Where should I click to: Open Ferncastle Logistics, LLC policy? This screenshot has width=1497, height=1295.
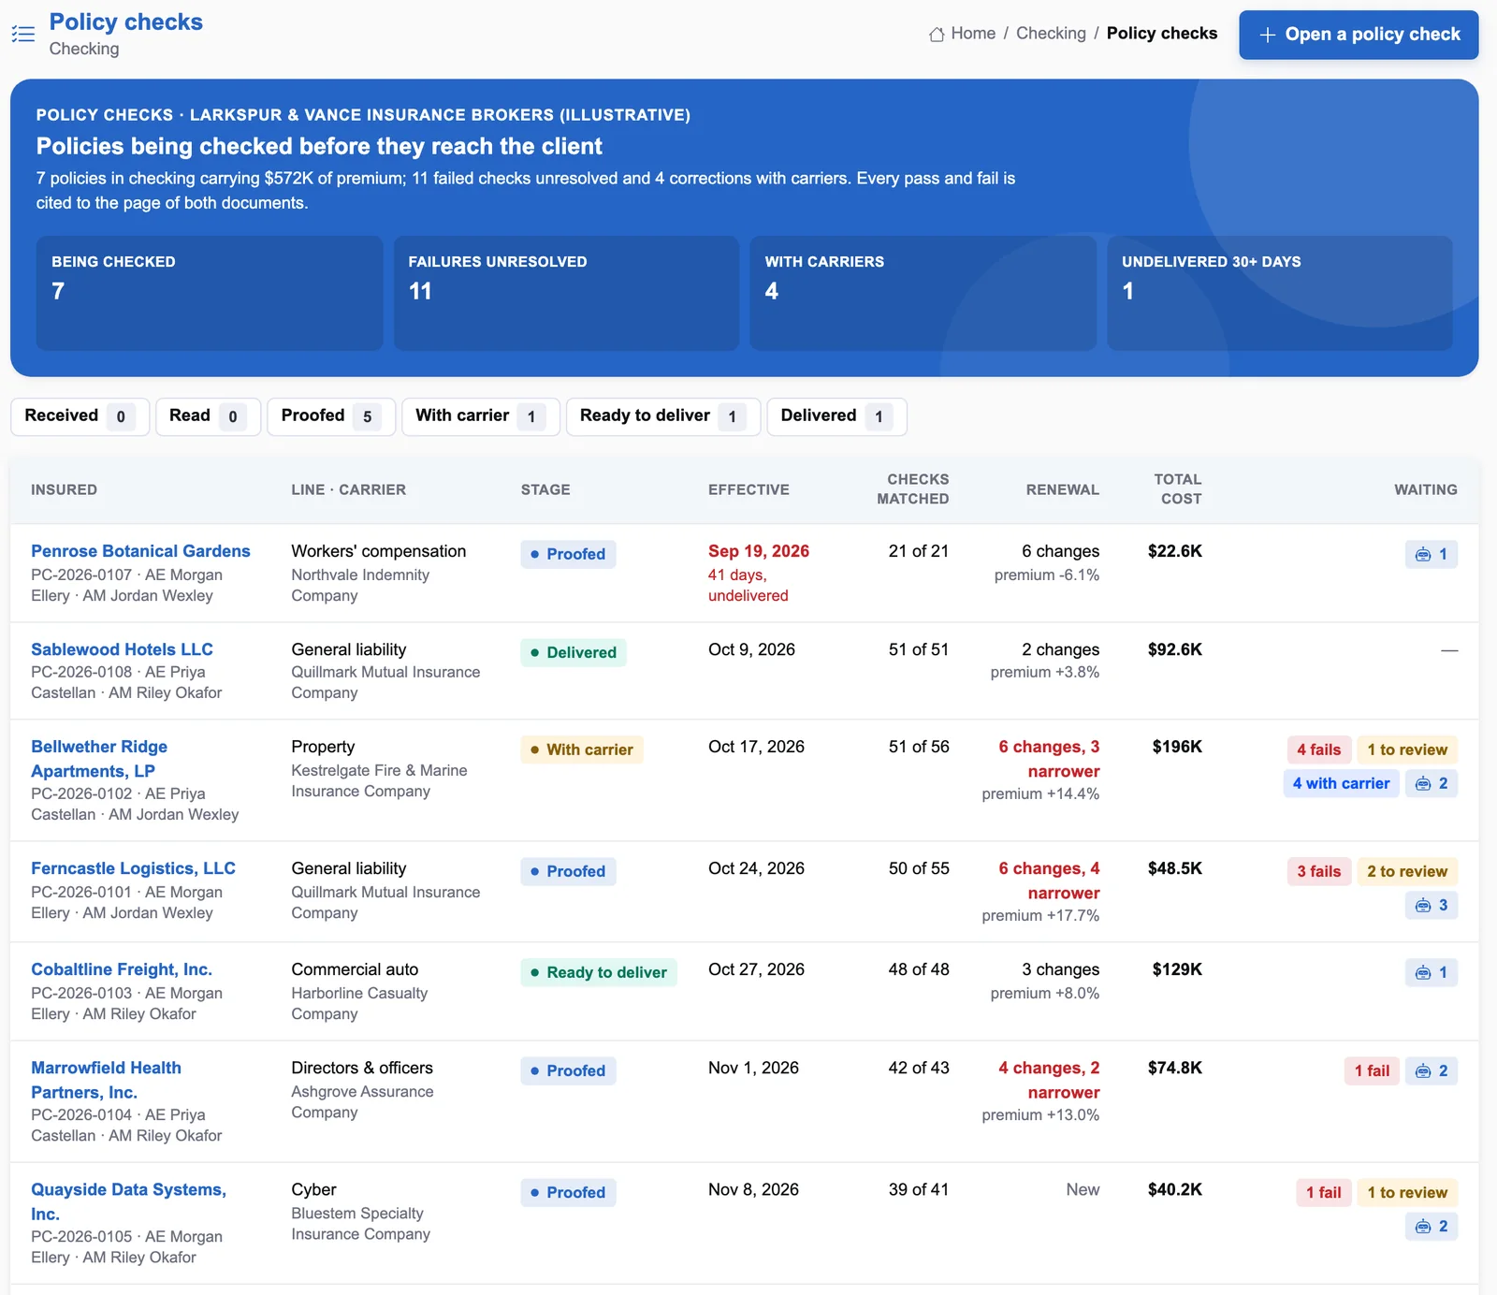tap(133, 868)
